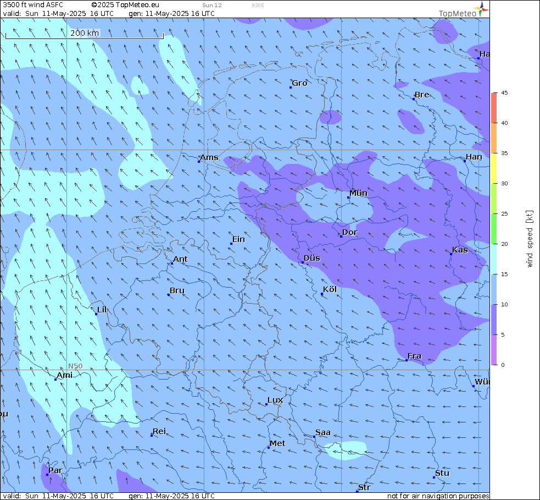Screen dimensions: 540x500
Task: Click the "200 km" scale bar label
Action: coord(85,33)
